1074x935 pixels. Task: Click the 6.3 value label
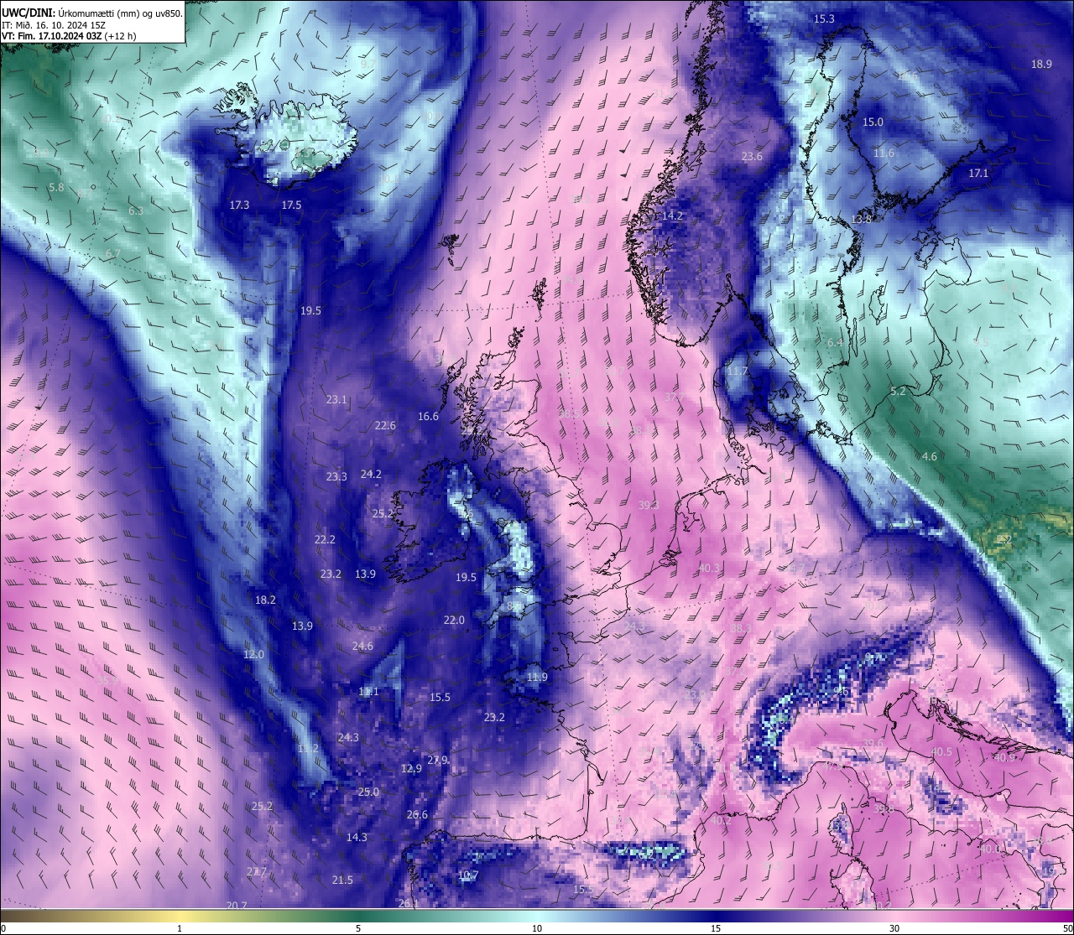point(136,210)
